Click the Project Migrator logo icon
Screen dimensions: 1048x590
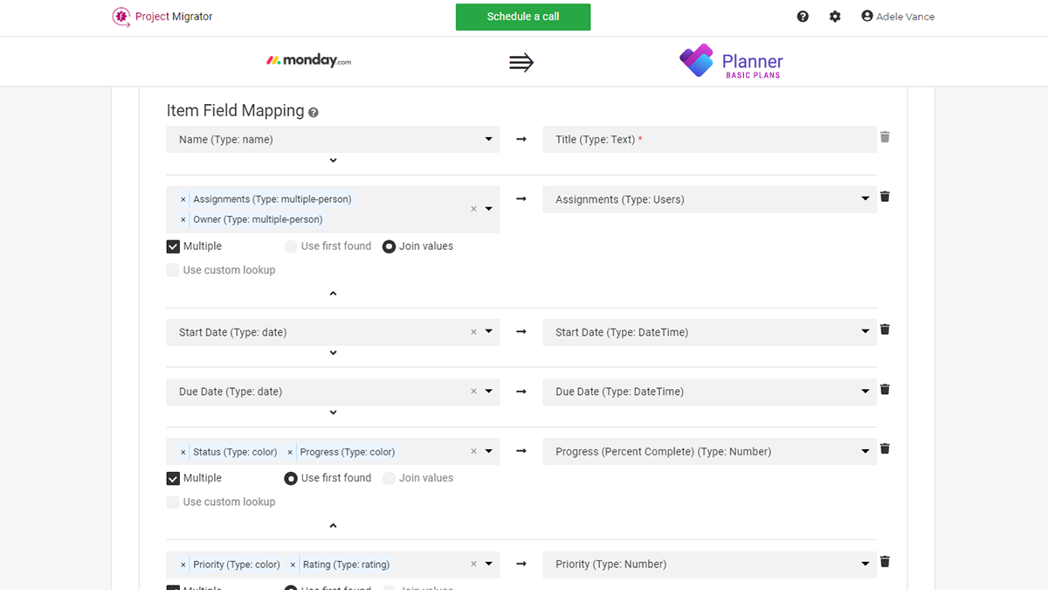[121, 17]
